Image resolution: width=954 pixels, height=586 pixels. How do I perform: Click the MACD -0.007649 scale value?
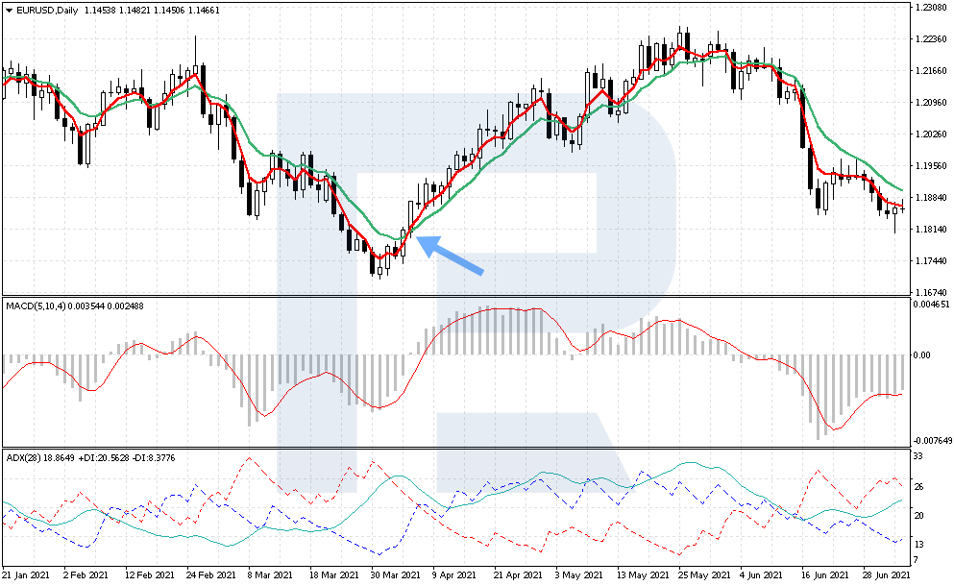point(930,441)
